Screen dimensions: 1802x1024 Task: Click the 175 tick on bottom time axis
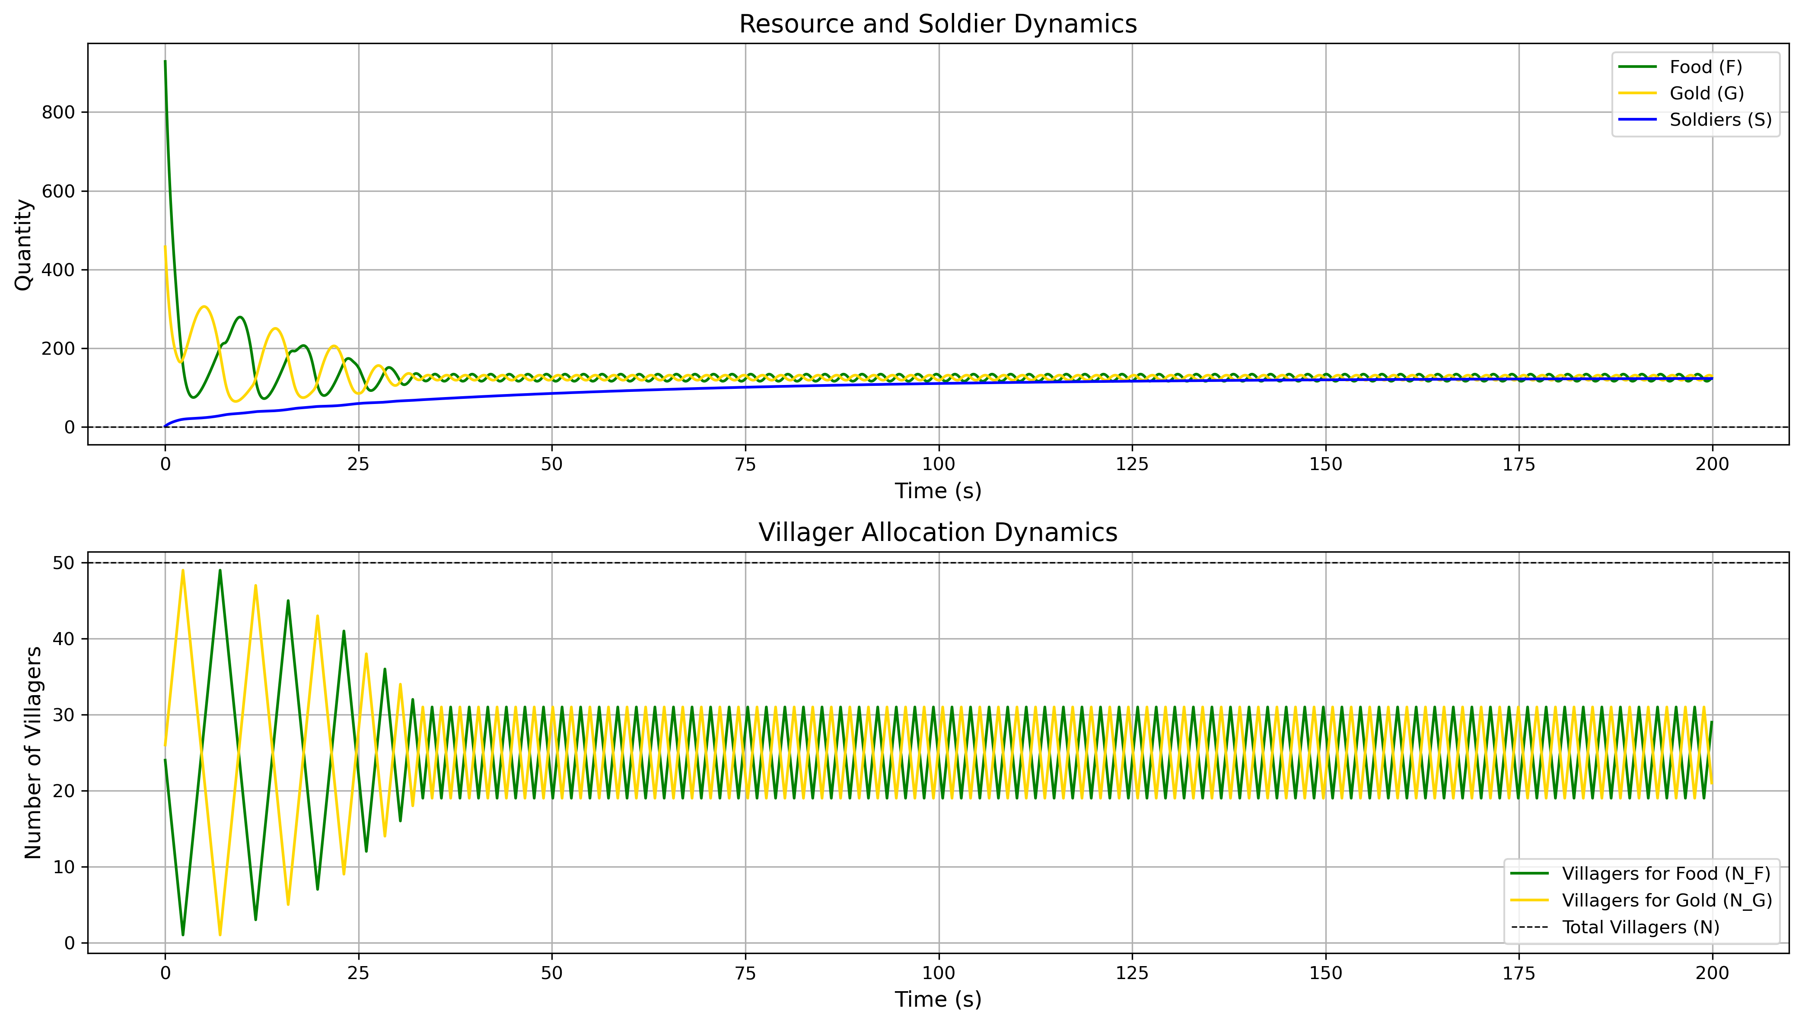(x=1519, y=973)
